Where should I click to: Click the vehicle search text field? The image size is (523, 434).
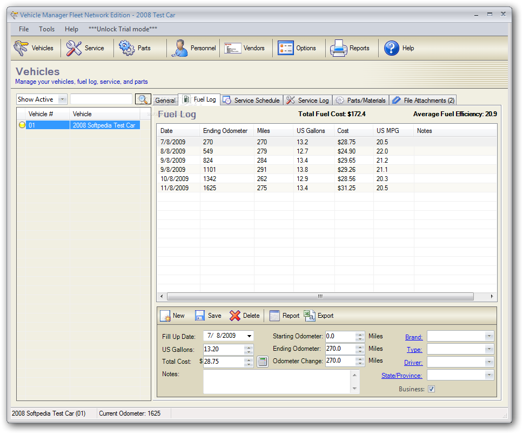[102, 99]
